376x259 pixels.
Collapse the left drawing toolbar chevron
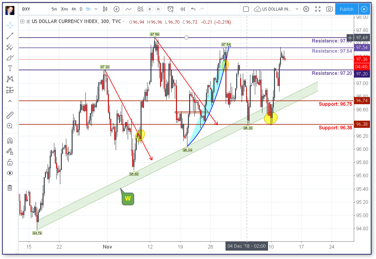pyautogui.click(x=10, y=101)
